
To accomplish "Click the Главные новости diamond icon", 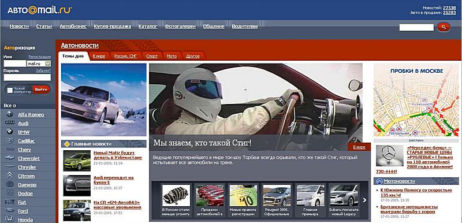I will [67, 144].
